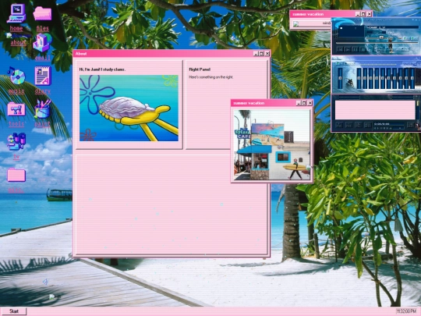Click the first equalizer frequency band slider
Screen dimensions: 421x316
pos(359,78)
